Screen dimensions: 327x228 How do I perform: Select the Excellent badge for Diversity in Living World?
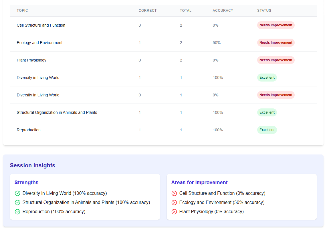coord(267,78)
